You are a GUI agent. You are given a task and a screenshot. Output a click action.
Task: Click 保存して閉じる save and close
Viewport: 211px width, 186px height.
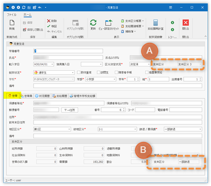33,30
